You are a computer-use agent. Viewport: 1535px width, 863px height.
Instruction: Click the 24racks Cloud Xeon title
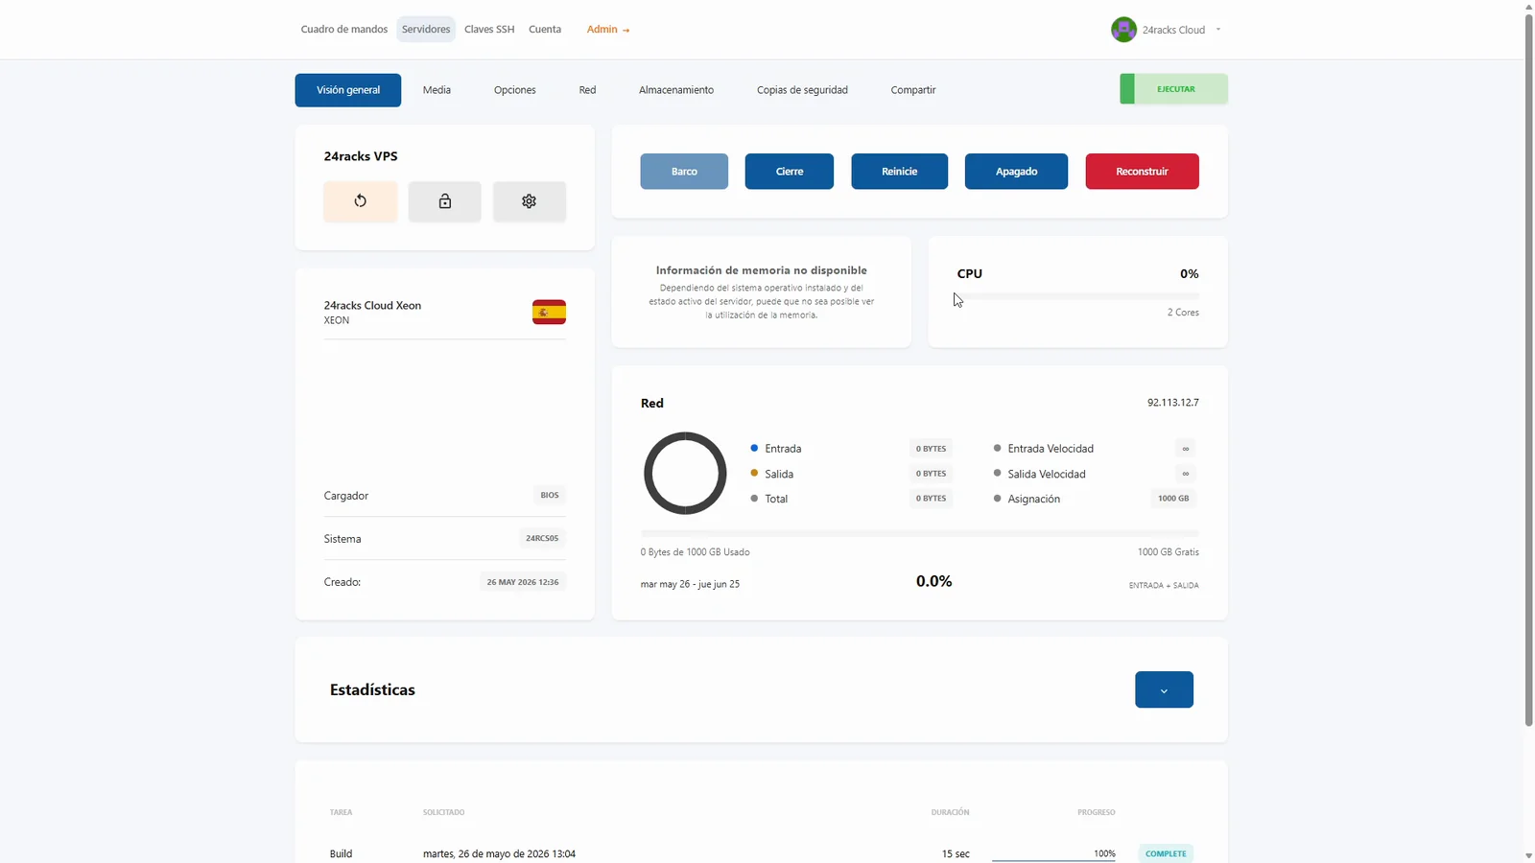(372, 306)
